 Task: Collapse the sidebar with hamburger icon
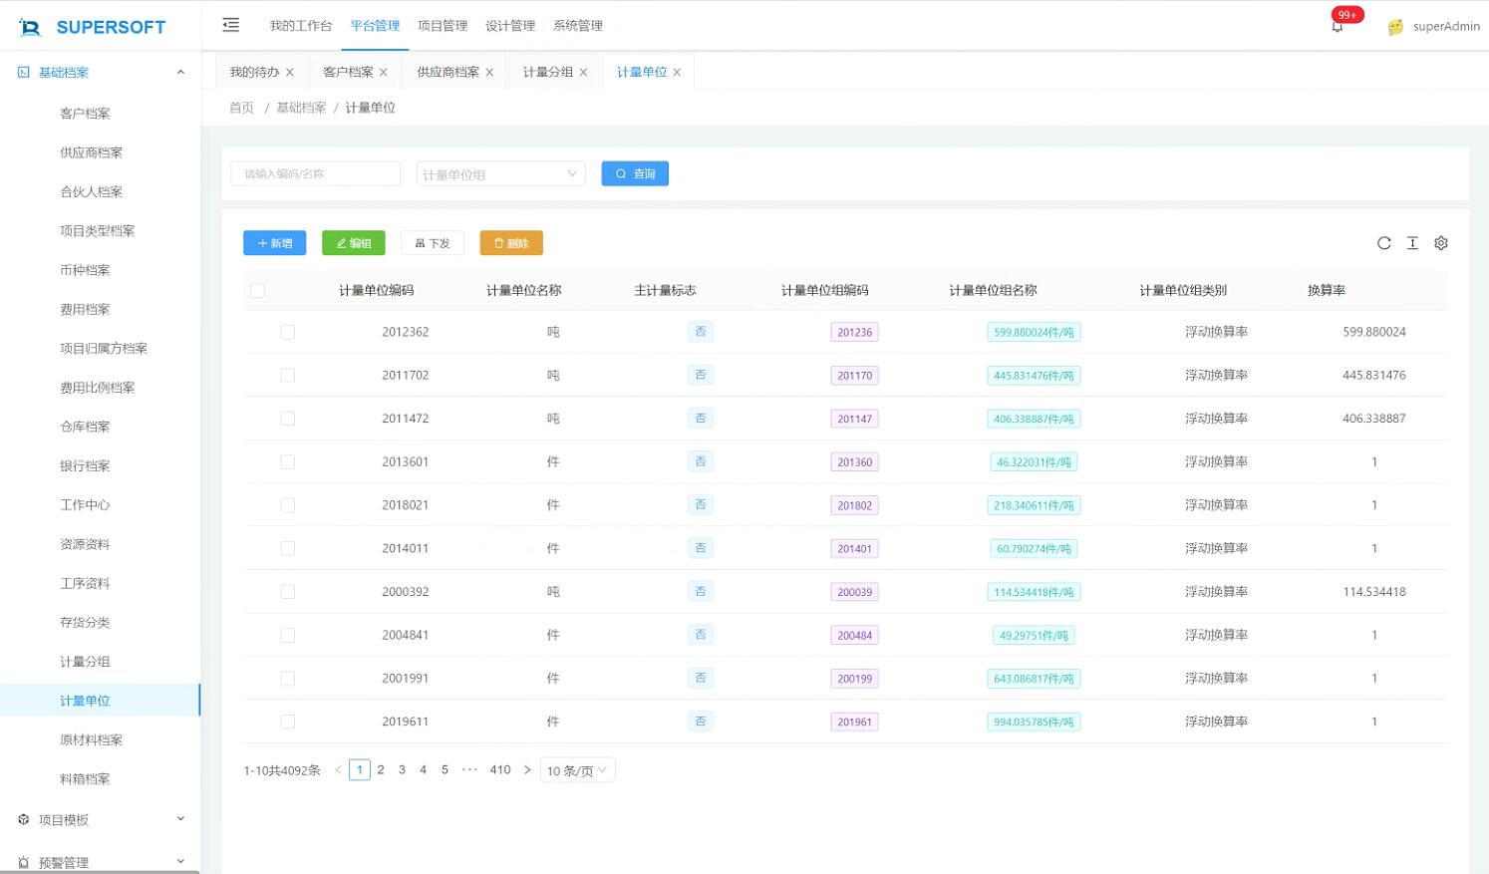pos(230,25)
